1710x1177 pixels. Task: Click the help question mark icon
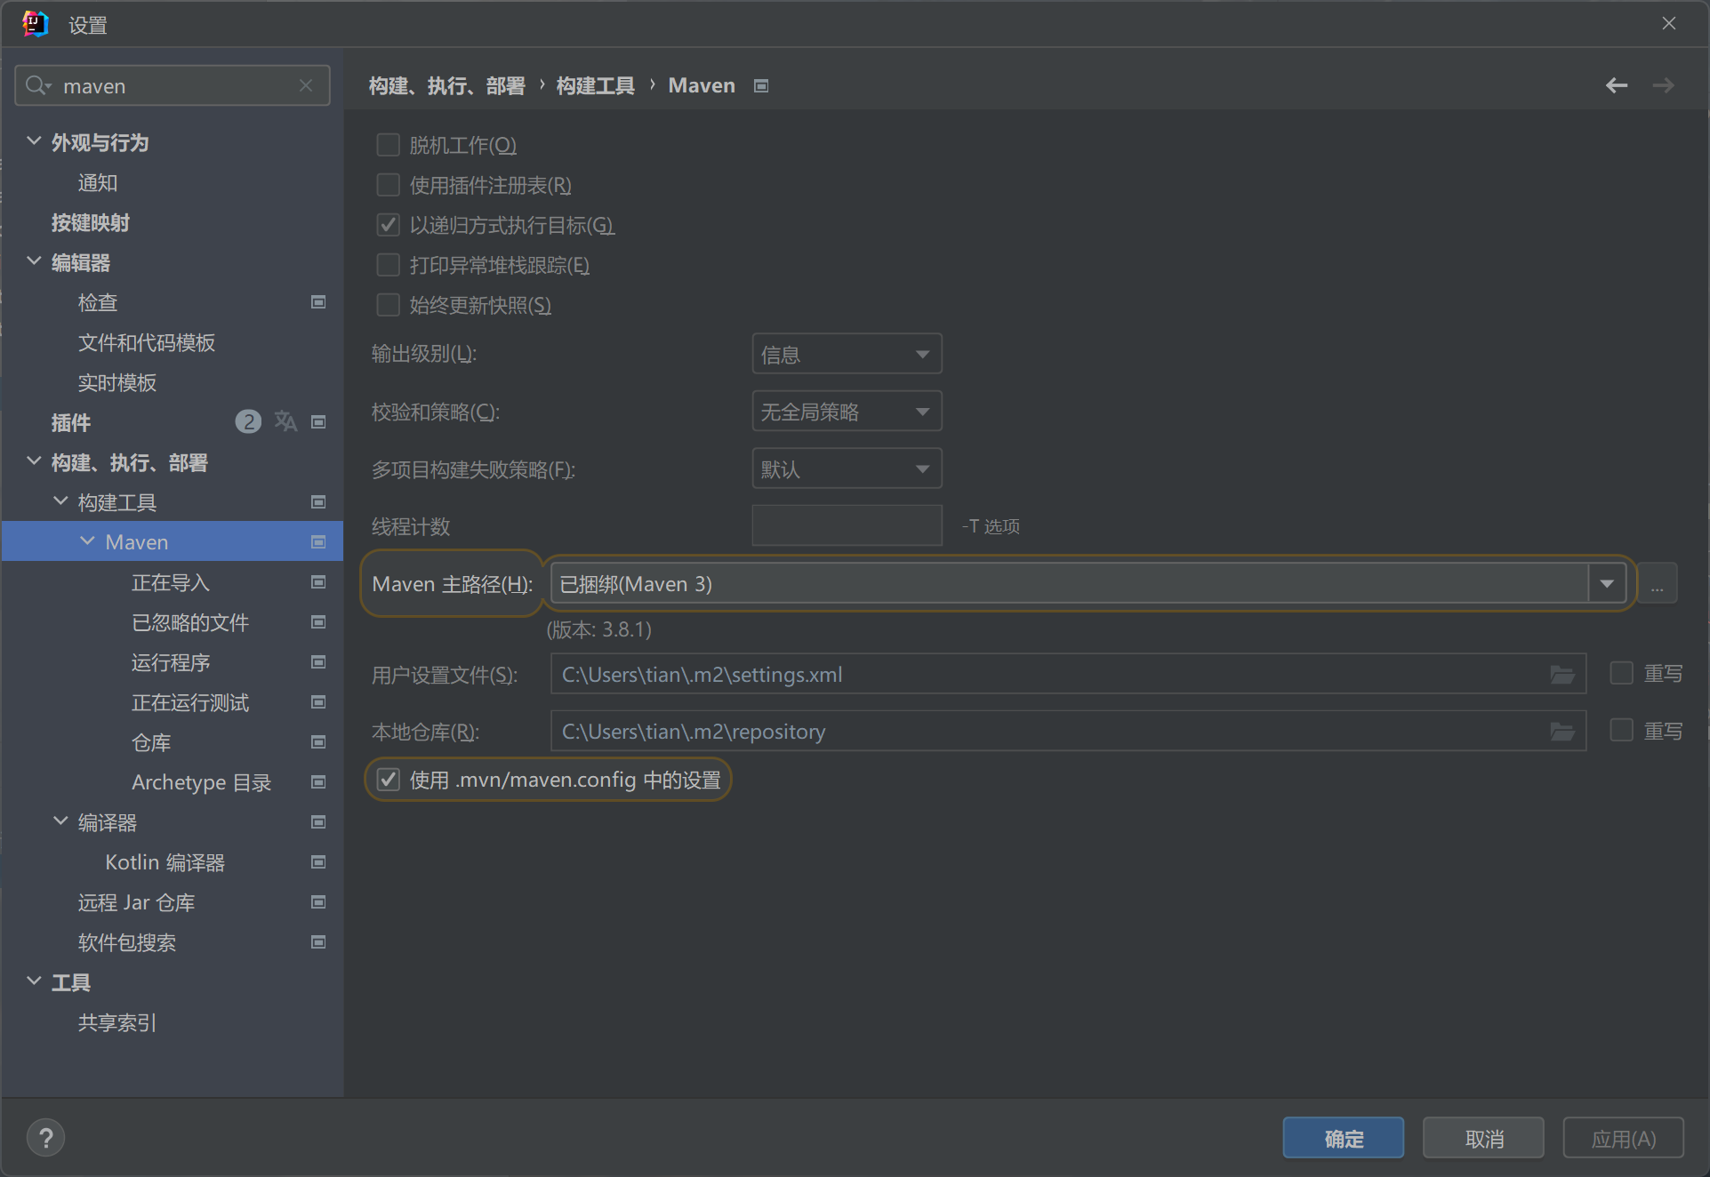(46, 1138)
